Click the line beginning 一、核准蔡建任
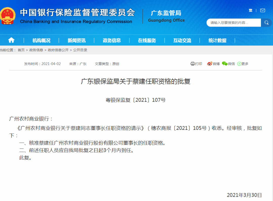This screenshot has height=201, width=273. click(x=93, y=143)
